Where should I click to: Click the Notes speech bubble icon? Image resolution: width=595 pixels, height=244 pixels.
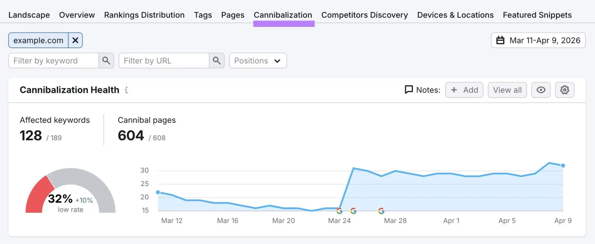409,90
